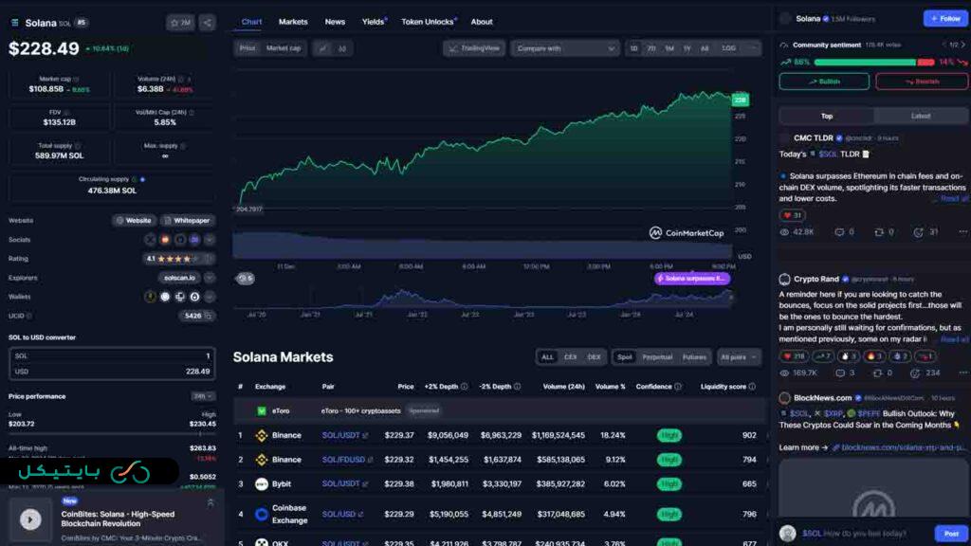The height and width of the screenshot is (546, 971).
Task: Expand the Explorers dropdown next to solscan.io
Action: tap(210, 278)
